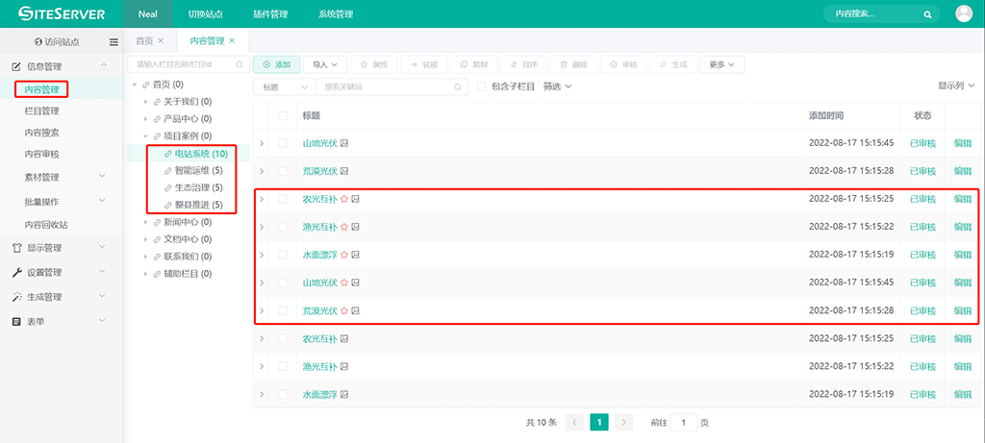
Task: Click the sidebar collapse hamburger icon
Action: pos(114,42)
